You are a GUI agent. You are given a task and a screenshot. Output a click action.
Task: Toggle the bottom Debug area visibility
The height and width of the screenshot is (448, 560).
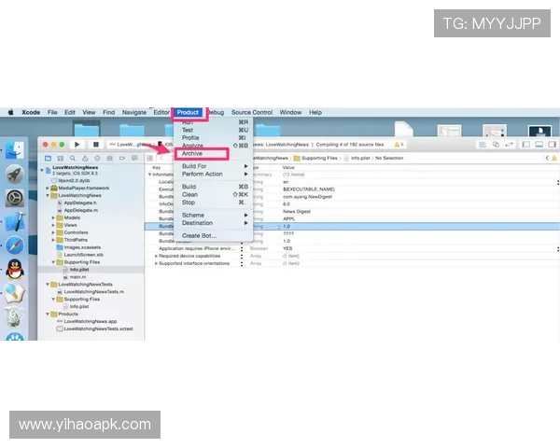pyautogui.click(x=539, y=145)
